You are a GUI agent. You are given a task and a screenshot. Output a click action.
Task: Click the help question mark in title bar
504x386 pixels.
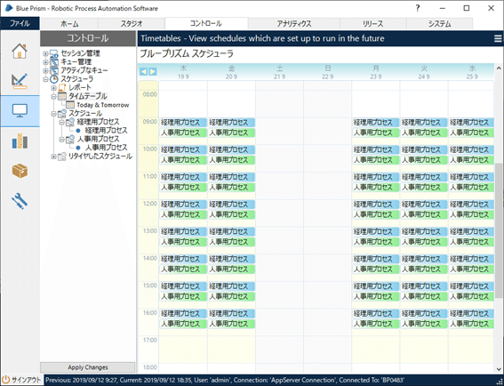point(418,8)
